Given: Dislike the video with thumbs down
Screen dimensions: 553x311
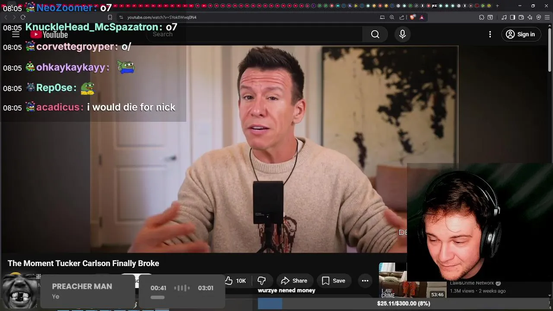Looking at the screenshot, I should click(x=261, y=281).
